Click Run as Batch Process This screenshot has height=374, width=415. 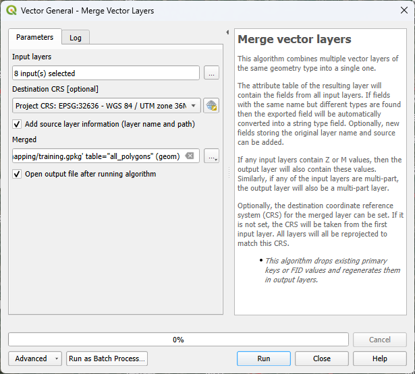[107, 359]
